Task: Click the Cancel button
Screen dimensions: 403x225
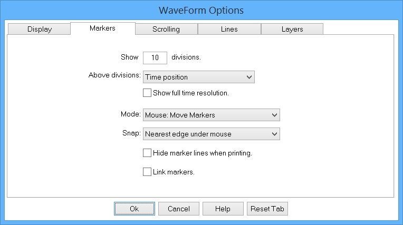Action: (179, 209)
